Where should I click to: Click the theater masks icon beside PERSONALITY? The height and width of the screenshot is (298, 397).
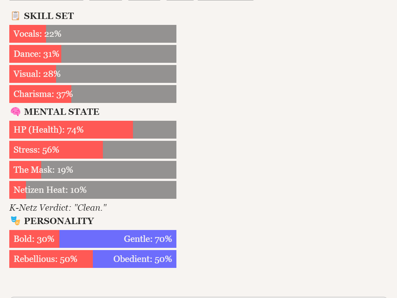[x=15, y=221]
